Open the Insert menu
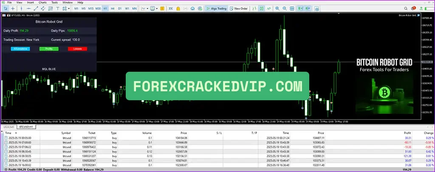 (31, 2)
